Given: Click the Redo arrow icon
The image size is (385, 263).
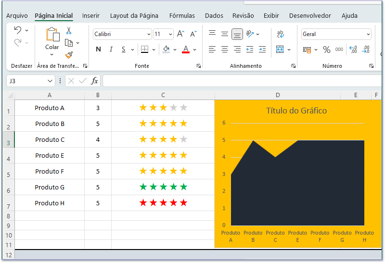Looking at the screenshot, I should pos(18,43).
